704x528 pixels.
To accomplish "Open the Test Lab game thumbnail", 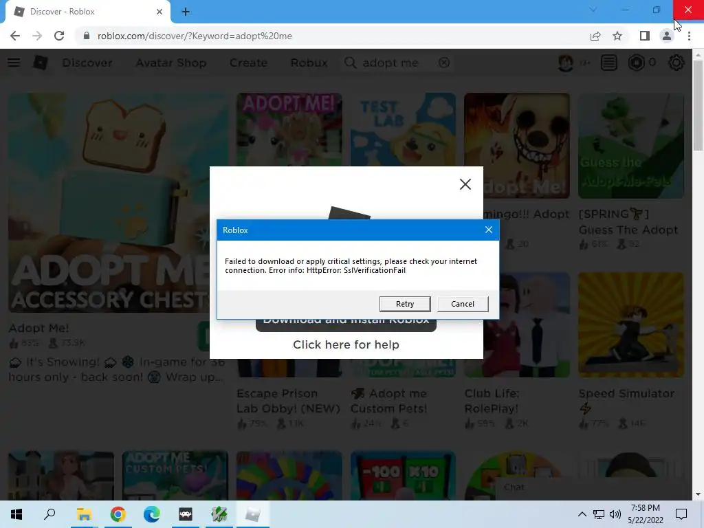I will click(x=403, y=130).
